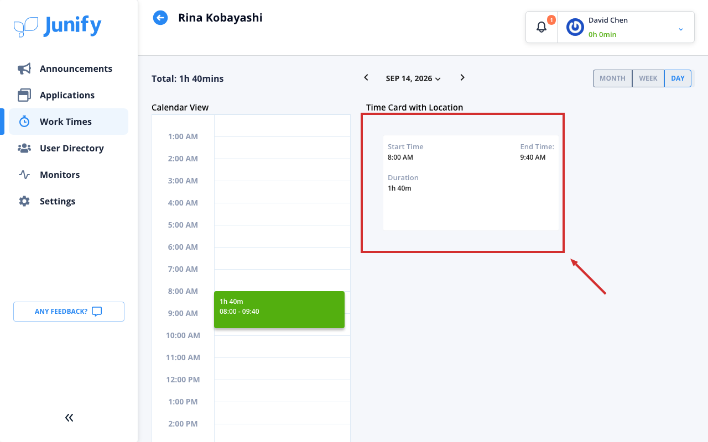Viewport: 708px width, 442px height.
Task: Select the Work Times menu item
Action: [x=69, y=122]
